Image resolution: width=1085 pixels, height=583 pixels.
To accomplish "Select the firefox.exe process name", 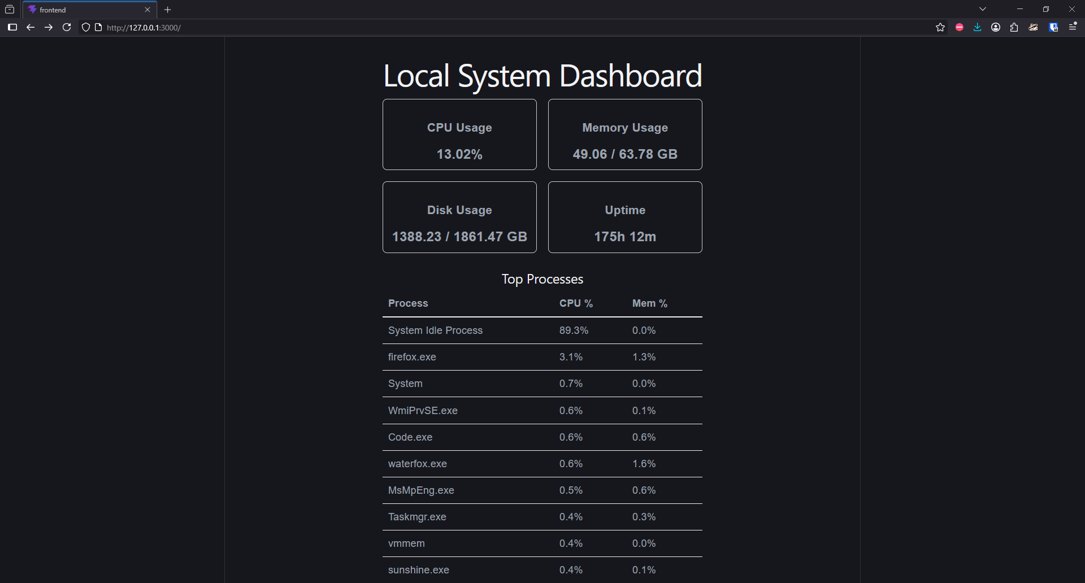I will (x=412, y=357).
